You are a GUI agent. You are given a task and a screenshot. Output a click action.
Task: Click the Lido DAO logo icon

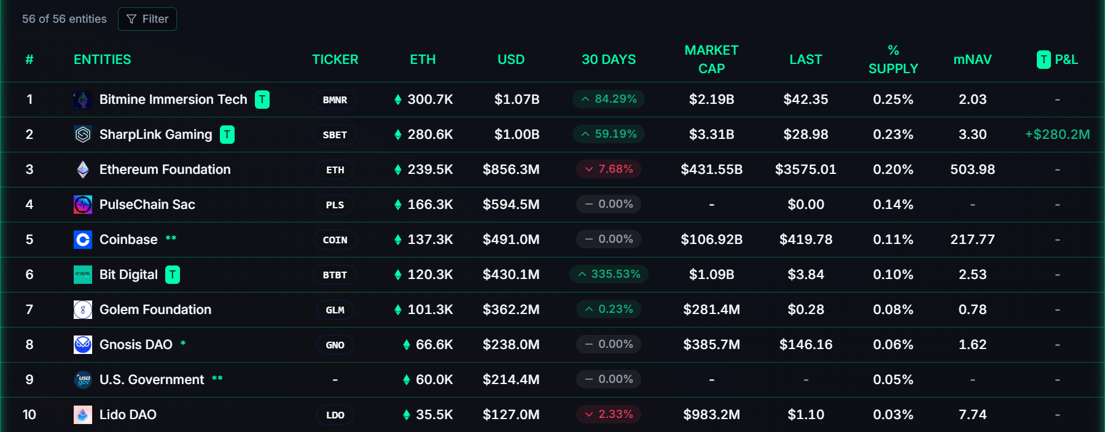point(82,415)
